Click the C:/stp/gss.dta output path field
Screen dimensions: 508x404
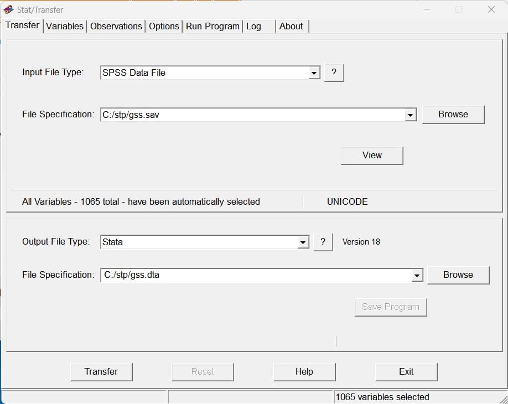click(256, 275)
